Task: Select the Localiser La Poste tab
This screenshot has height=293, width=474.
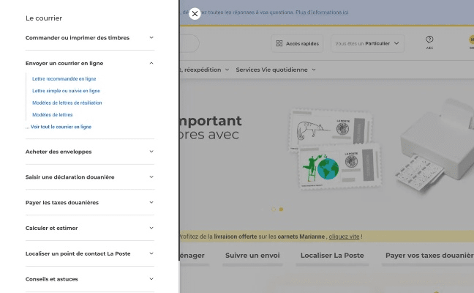Action: 331,256
